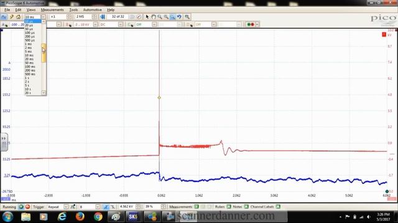Open Channel C Off range dropdown
This screenshot has height=223, width=398.
(x=154, y=25)
